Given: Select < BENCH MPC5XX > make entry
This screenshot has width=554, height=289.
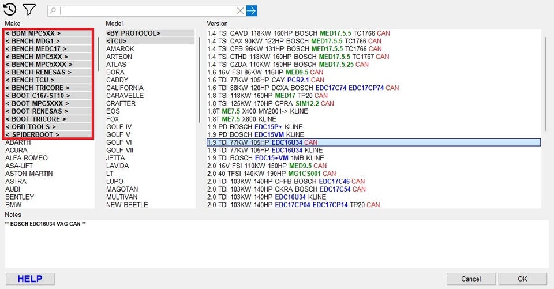Looking at the screenshot, I should (x=48, y=57).
